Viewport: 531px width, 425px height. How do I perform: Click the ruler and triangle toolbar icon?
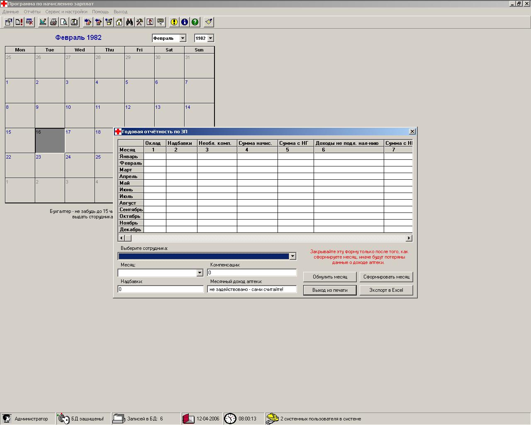click(43, 22)
